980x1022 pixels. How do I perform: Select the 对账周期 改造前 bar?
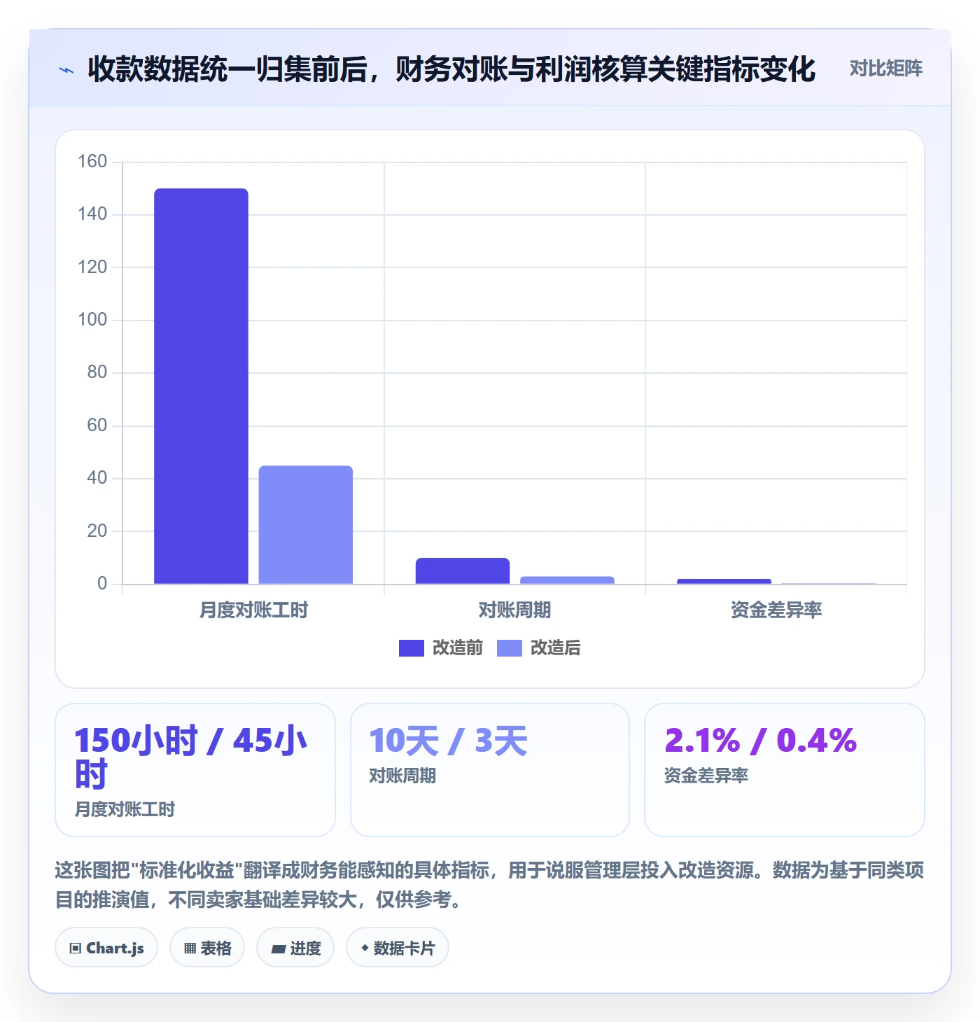tap(463, 570)
